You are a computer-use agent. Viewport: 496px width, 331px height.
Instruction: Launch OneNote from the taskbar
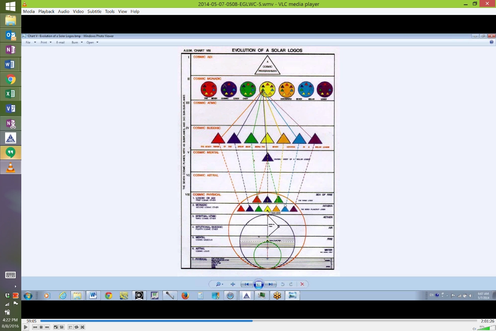pyautogui.click(x=11, y=50)
